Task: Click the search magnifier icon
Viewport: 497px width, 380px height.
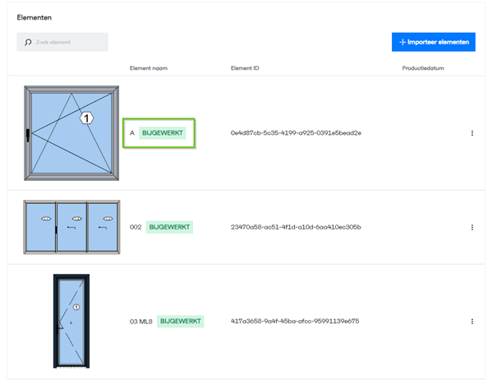Action: (28, 42)
